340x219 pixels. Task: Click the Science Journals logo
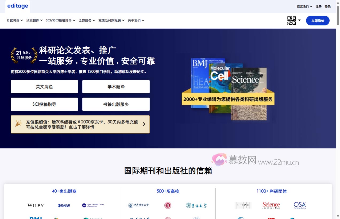pos(271,205)
